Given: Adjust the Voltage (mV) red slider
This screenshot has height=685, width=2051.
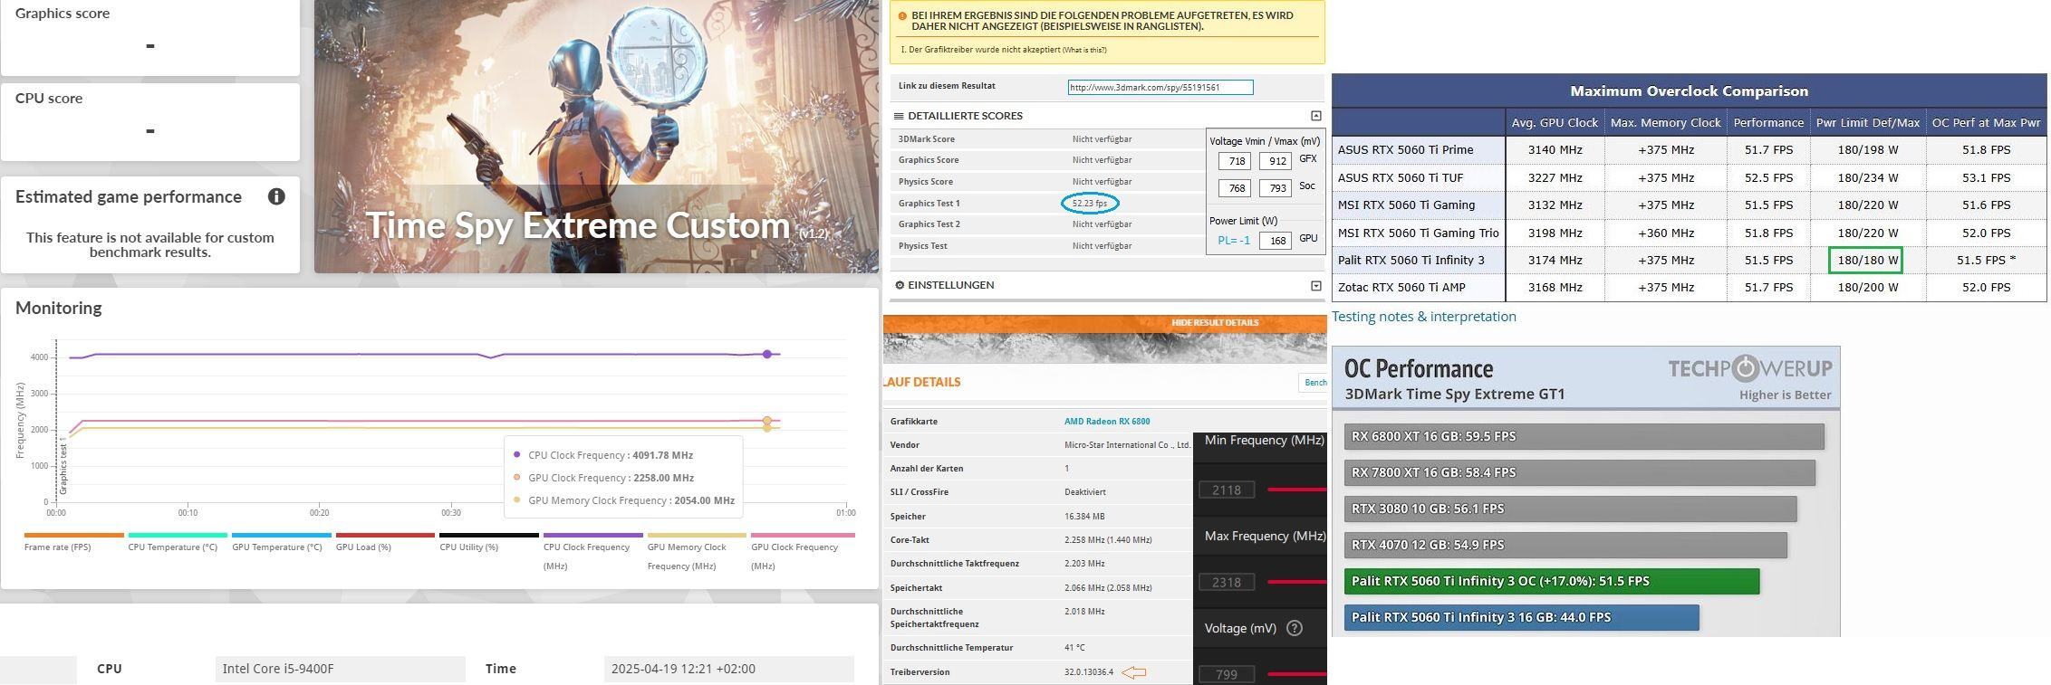Looking at the screenshot, I should [x=1297, y=674].
